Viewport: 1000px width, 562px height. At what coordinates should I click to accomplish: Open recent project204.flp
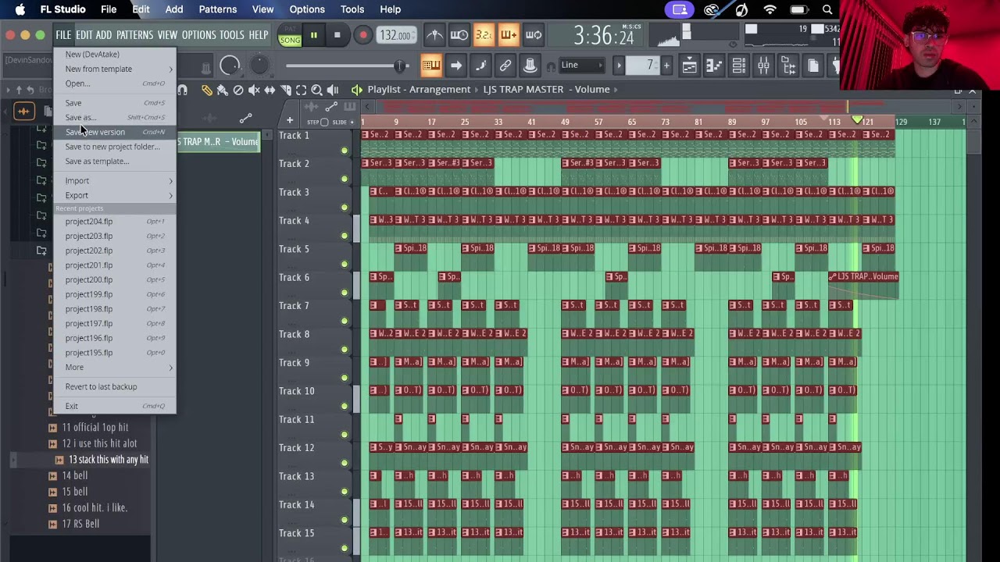click(116, 222)
